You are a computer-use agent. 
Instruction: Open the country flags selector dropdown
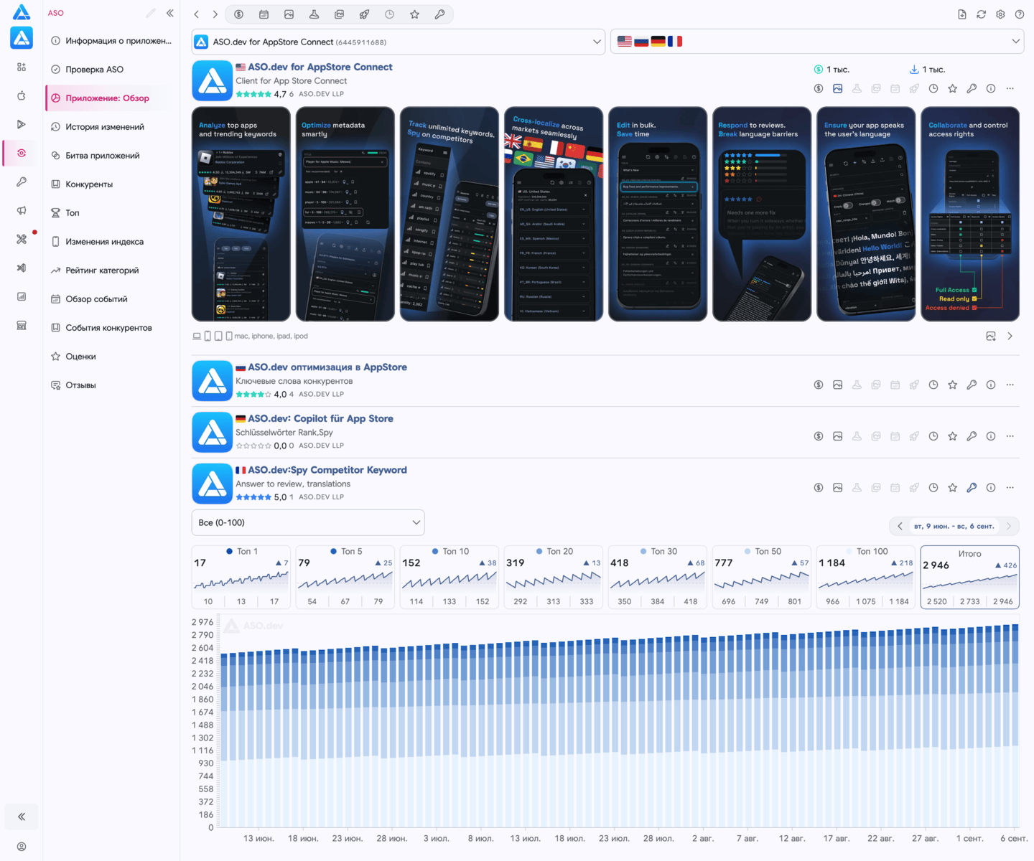pos(817,42)
